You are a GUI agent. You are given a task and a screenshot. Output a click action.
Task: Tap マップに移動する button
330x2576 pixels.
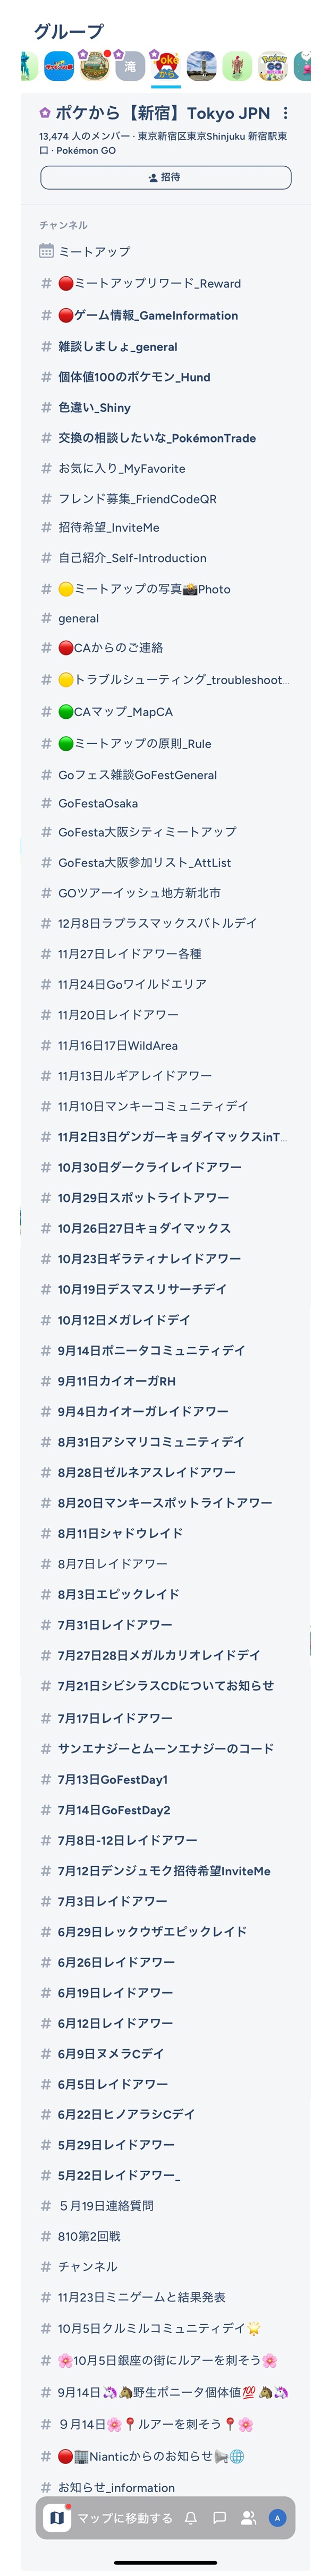point(125,2517)
